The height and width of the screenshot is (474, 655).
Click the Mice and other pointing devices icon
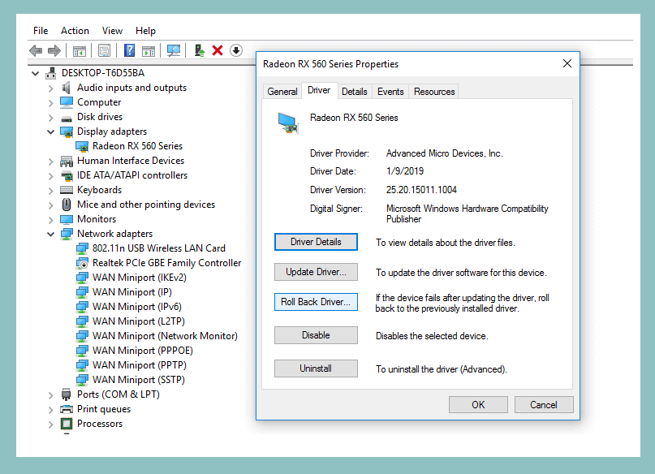(x=67, y=205)
